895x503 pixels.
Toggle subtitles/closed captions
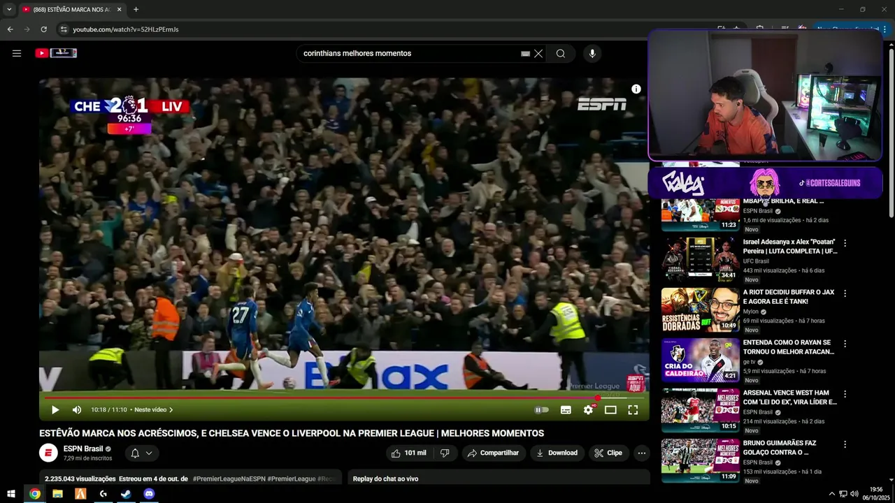click(x=566, y=410)
